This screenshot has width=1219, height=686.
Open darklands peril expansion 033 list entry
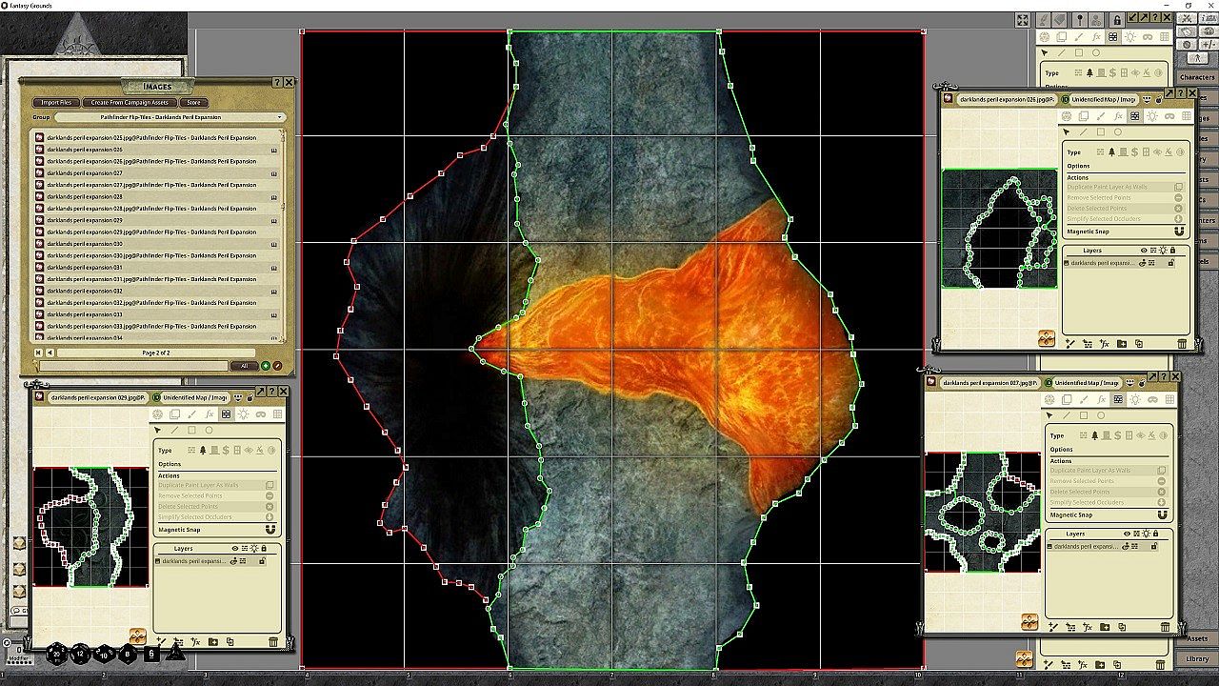tap(159, 314)
